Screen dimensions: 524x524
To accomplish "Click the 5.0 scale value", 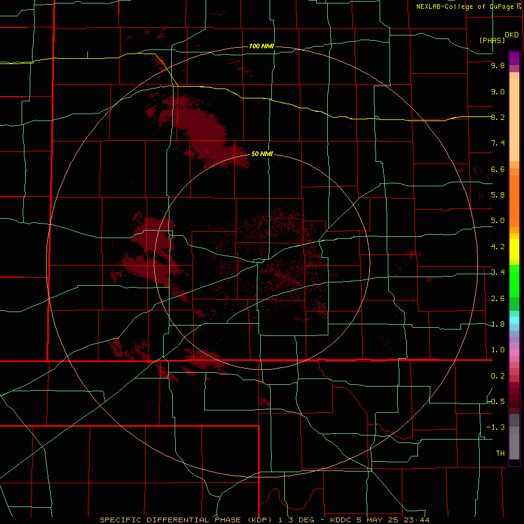I will 498,221.
